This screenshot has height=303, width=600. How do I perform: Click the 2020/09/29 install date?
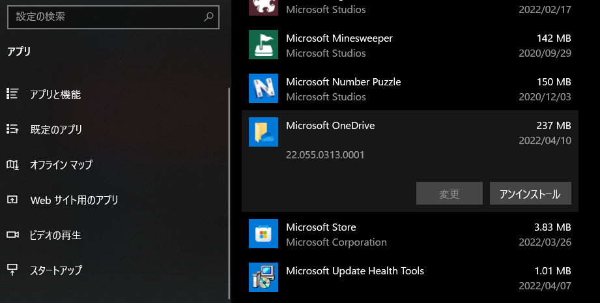pos(545,53)
